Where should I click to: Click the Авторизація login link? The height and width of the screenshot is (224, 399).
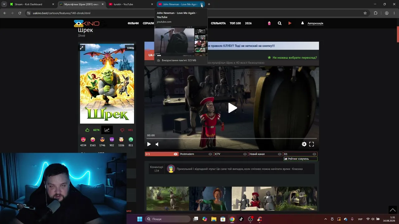[x=315, y=23]
